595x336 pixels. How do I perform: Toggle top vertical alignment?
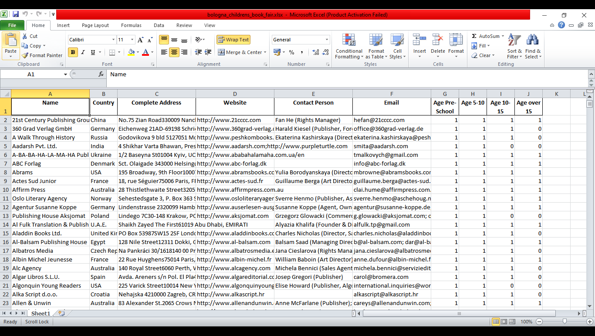[164, 40]
